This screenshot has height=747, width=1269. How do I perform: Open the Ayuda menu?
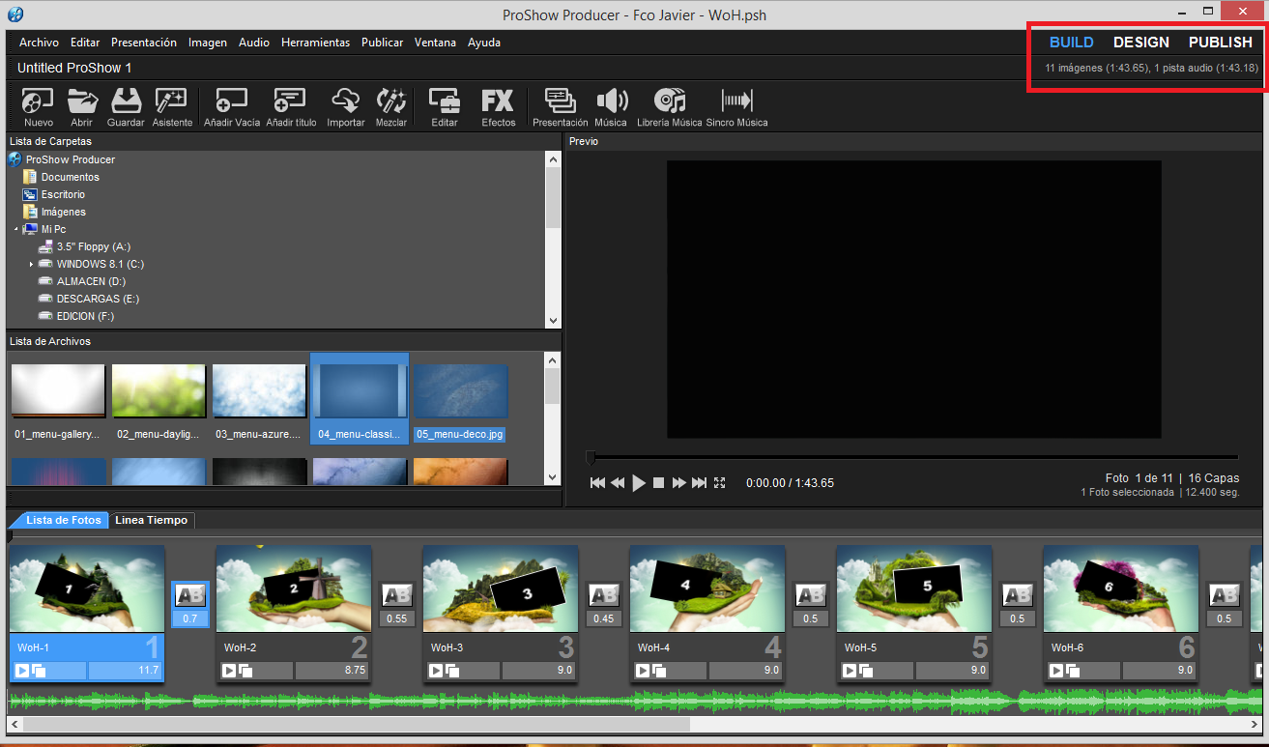point(484,43)
